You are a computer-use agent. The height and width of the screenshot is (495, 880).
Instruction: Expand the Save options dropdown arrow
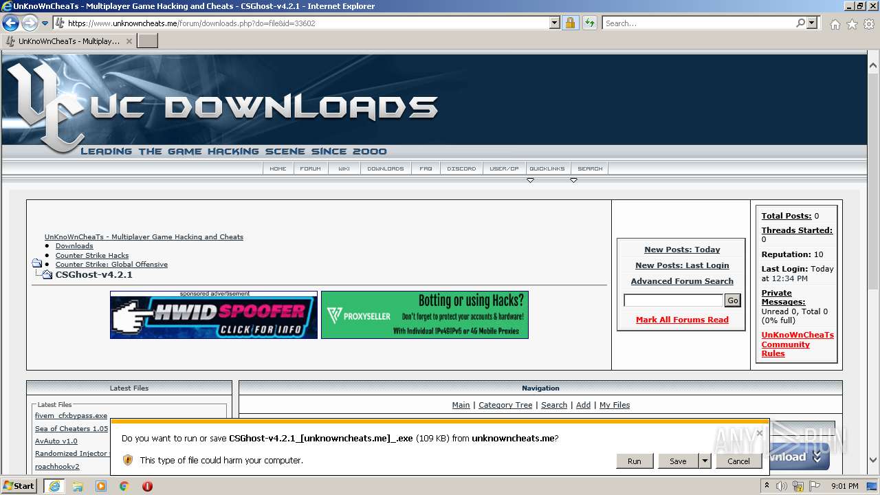pos(705,461)
